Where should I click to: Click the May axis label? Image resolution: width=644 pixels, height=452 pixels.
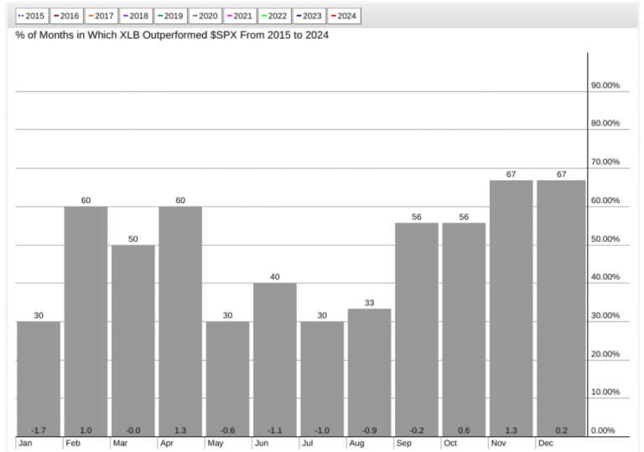(x=216, y=444)
